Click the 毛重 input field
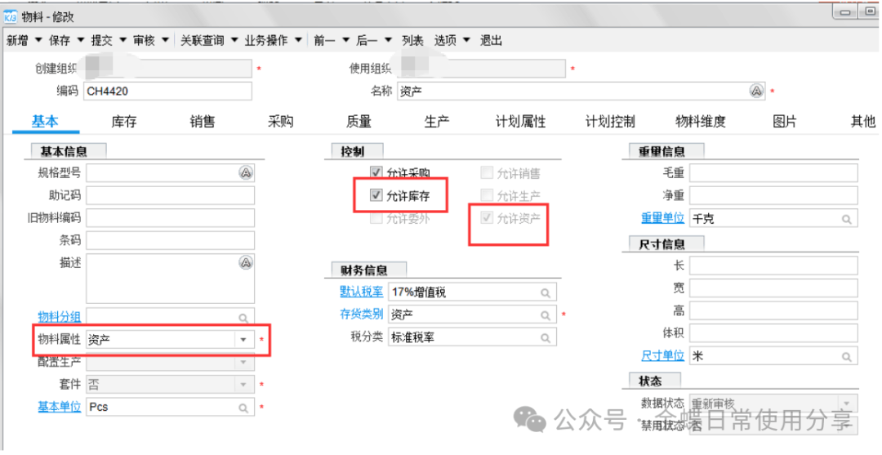 click(x=773, y=172)
